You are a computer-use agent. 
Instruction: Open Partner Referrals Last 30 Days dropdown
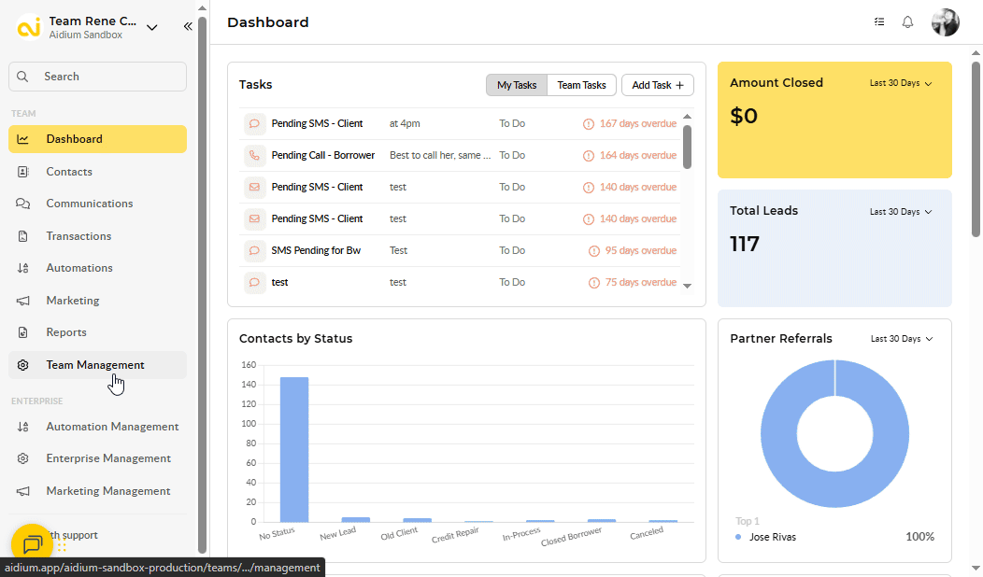click(901, 339)
